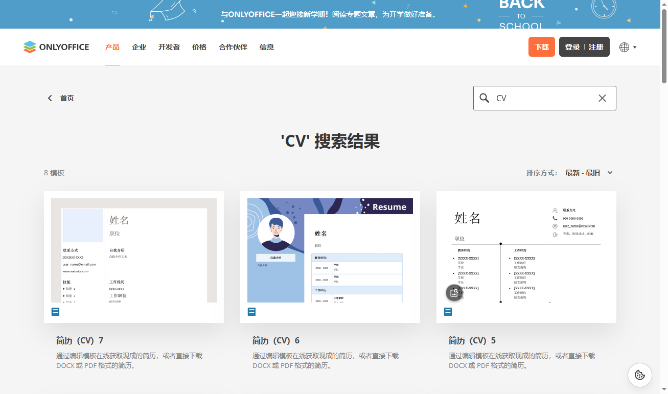Screen dimensions: 668x394
Task: Click the 简历（CV）6 title
Action: click(276, 340)
